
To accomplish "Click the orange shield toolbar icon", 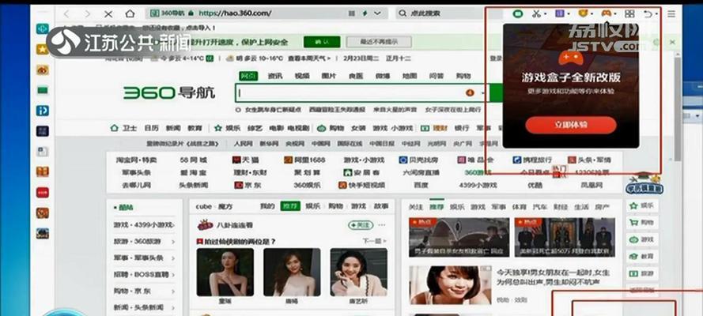I will pos(584,14).
